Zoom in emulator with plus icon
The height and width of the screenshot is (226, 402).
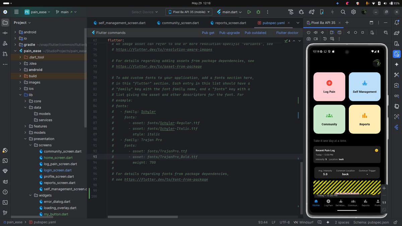pos(384,188)
